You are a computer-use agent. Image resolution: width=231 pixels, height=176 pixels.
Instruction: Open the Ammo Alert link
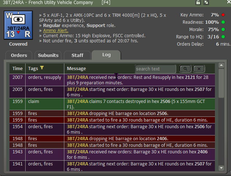pyautogui.click(x=56, y=31)
